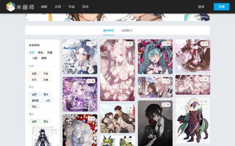Like the panther rider artwork with 10 hearts
This screenshot has height=146, width=235.
click(202, 102)
